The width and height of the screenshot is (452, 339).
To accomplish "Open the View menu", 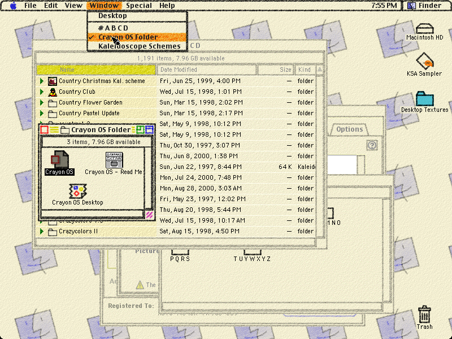I will [73, 6].
